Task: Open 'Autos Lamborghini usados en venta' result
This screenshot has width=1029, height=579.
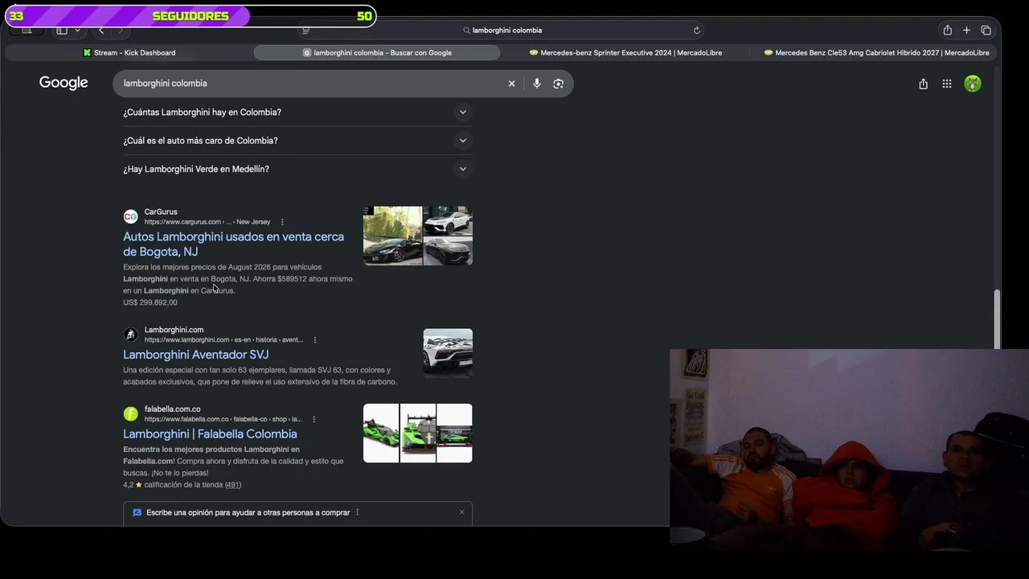Action: pyautogui.click(x=233, y=244)
